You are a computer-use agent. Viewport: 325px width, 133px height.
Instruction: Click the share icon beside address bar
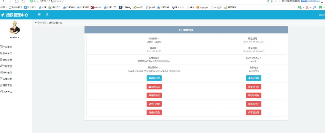(268, 1)
